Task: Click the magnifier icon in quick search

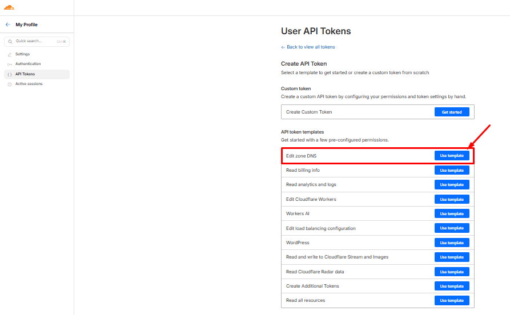Action: (x=10, y=42)
